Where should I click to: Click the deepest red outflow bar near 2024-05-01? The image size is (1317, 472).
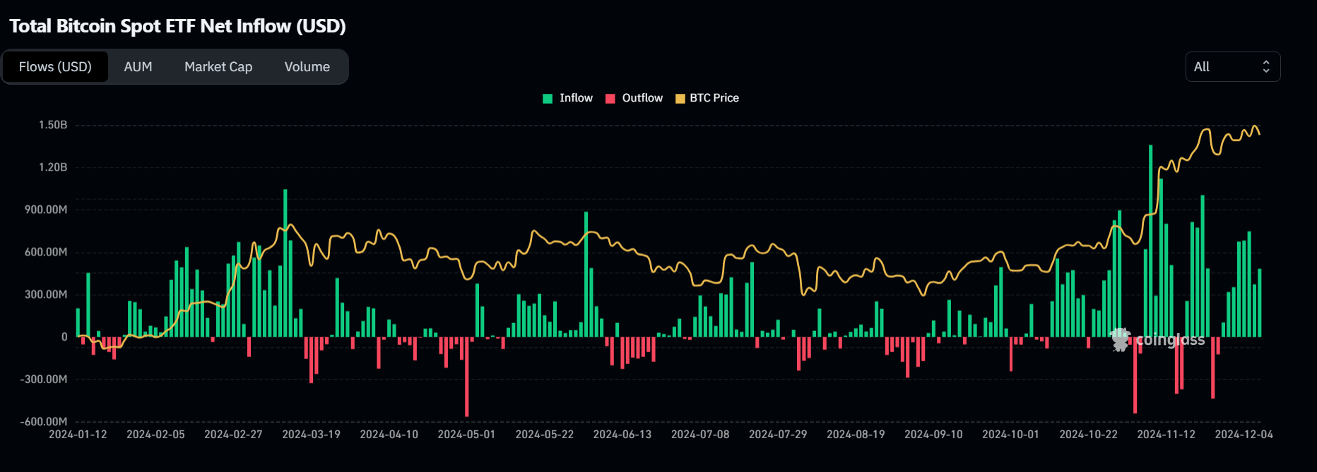pyautogui.click(x=466, y=377)
